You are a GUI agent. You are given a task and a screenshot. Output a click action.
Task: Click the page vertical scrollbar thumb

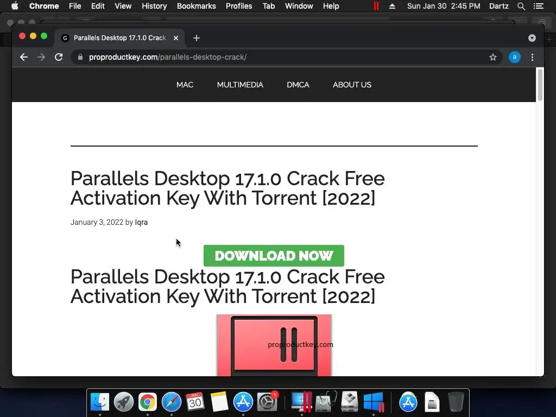(x=540, y=85)
